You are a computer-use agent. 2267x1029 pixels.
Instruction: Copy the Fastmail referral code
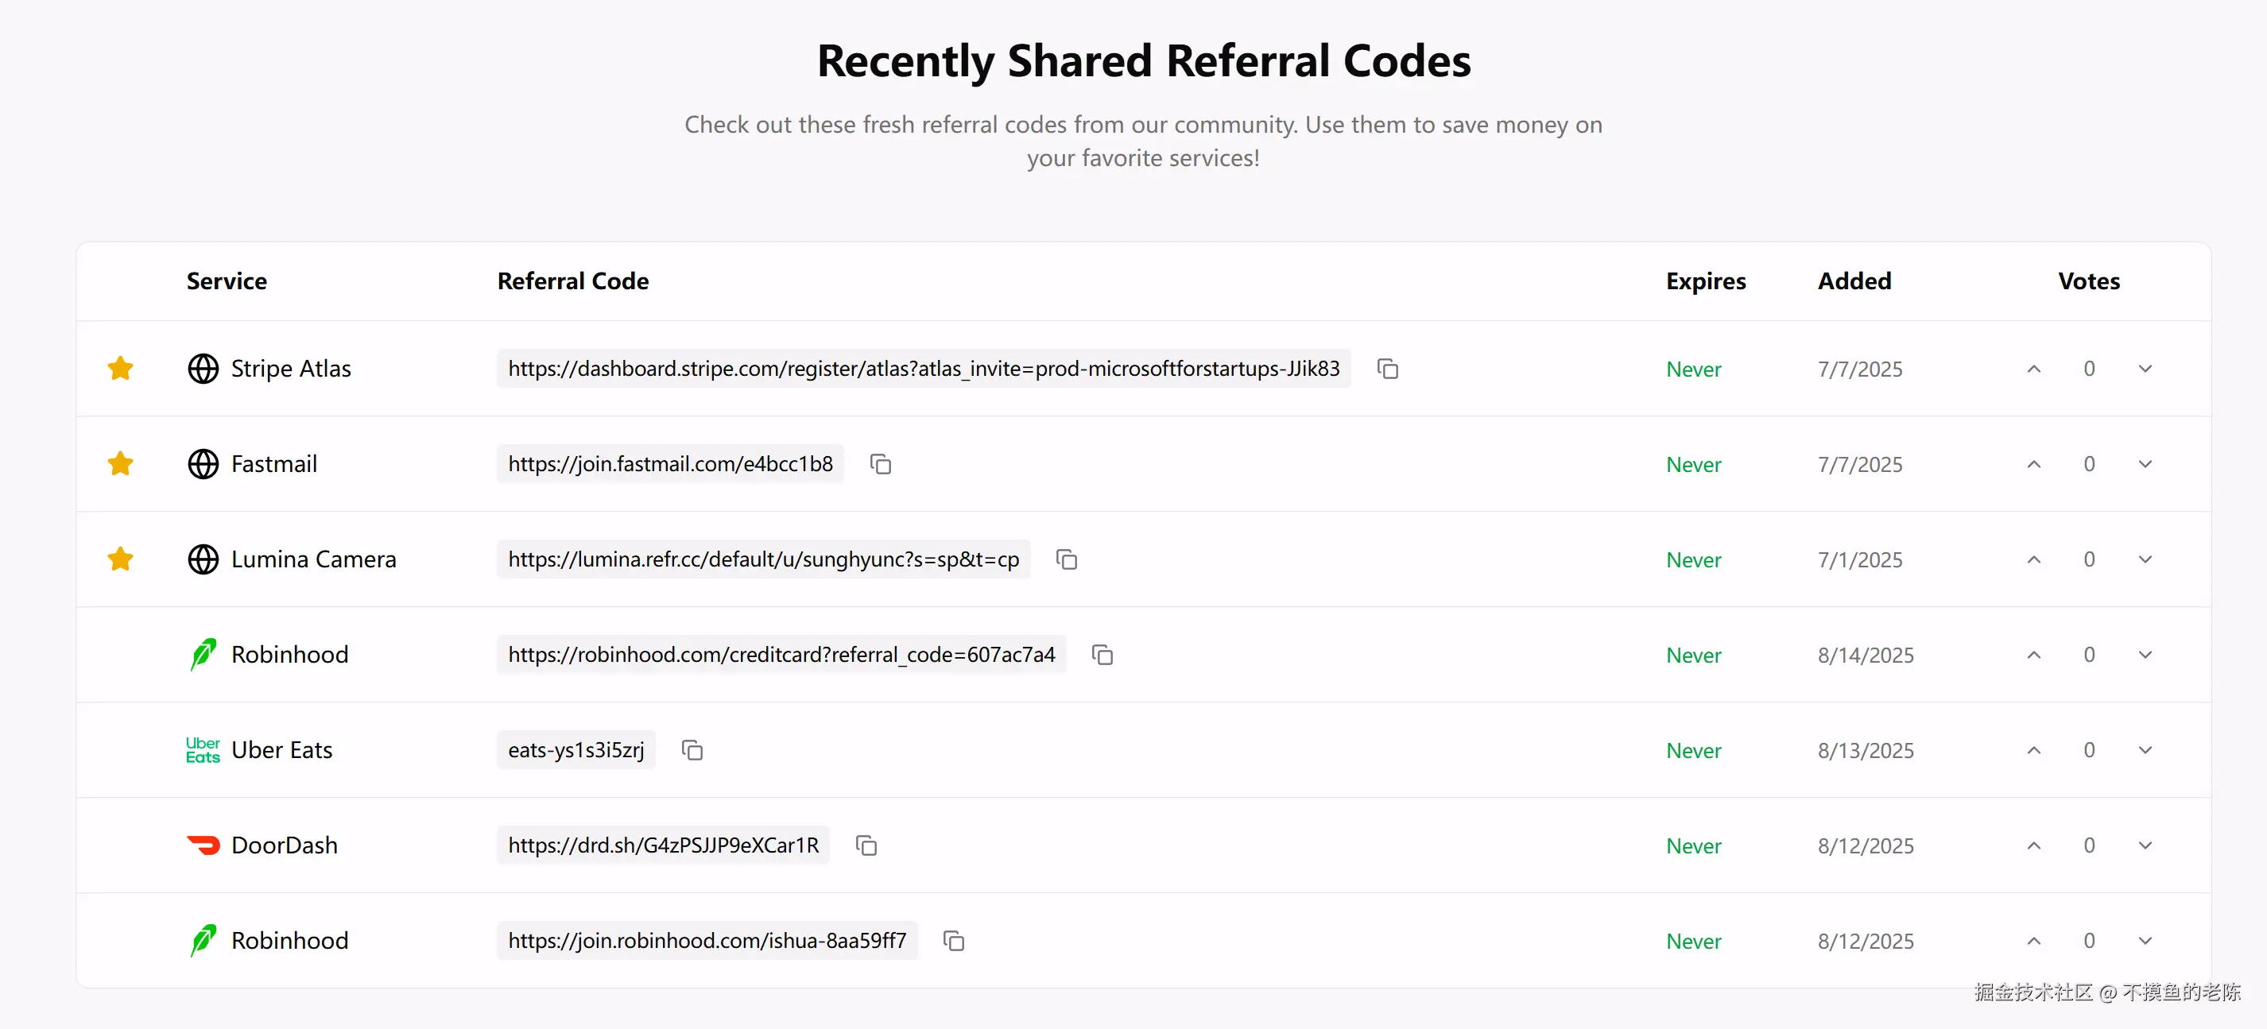(x=880, y=463)
